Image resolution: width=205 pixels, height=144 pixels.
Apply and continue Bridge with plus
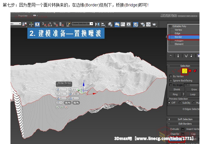62,107
